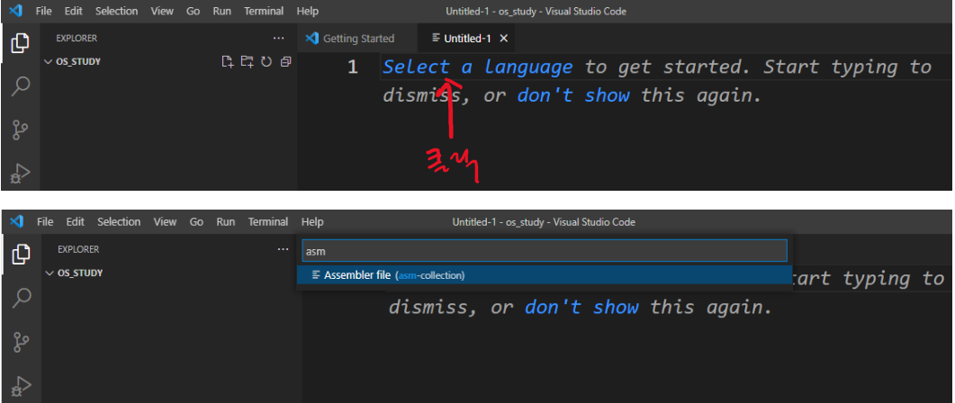This screenshot has height=403, width=955.
Task: Switch to the Getting Started tab
Action: [x=358, y=39]
